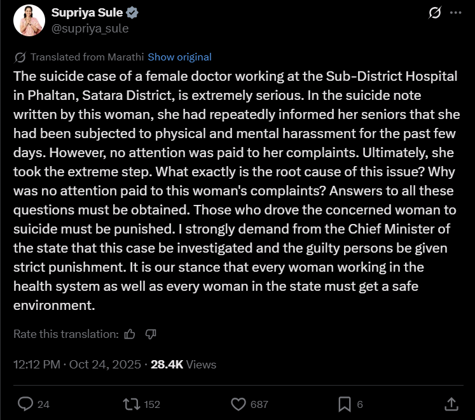Click the 687 likes count
Image resolution: width=475 pixels, height=420 pixels.
coord(259,404)
